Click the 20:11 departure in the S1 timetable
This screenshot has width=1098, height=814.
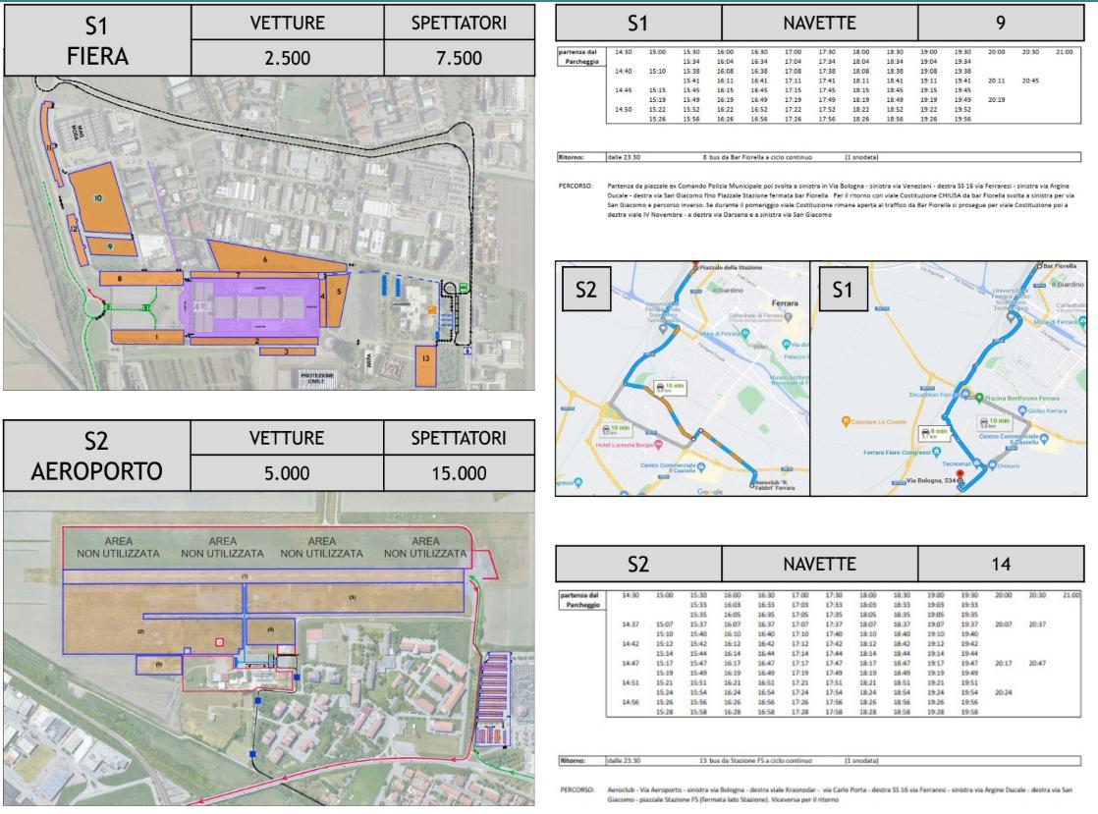click(997, 81)
